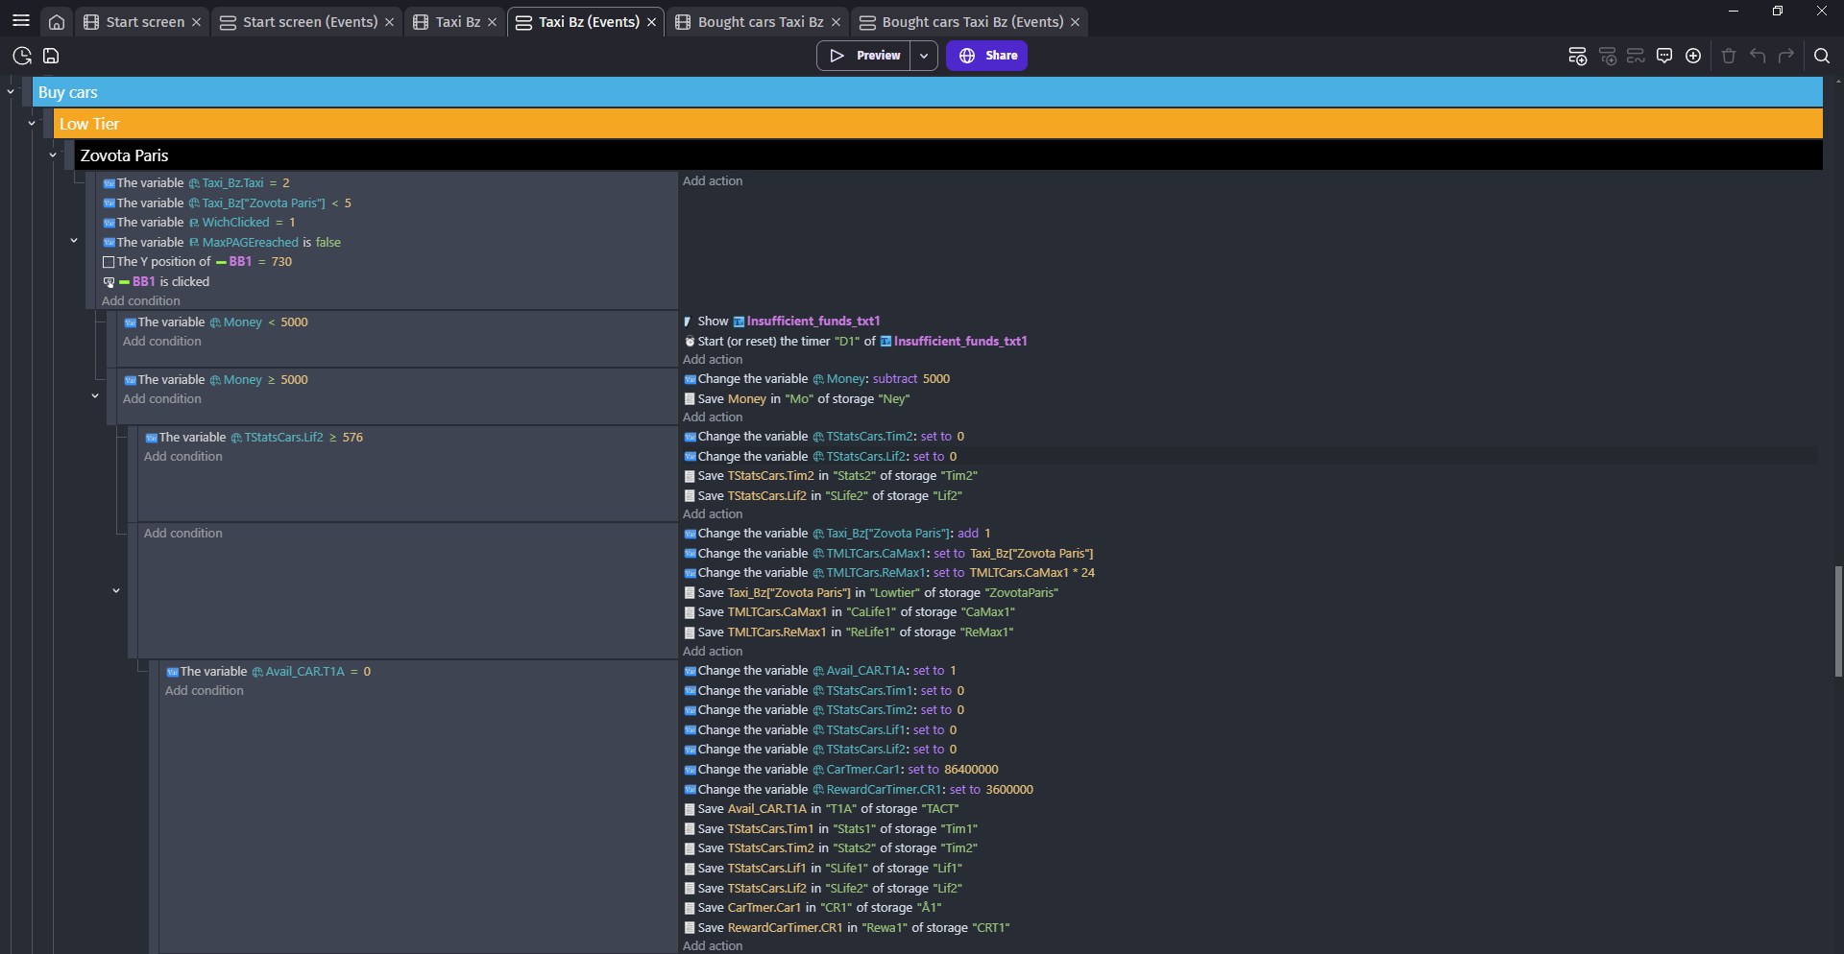Add a comment event from toolbar
This screenshot has height=954, width=1844.
1664,56
